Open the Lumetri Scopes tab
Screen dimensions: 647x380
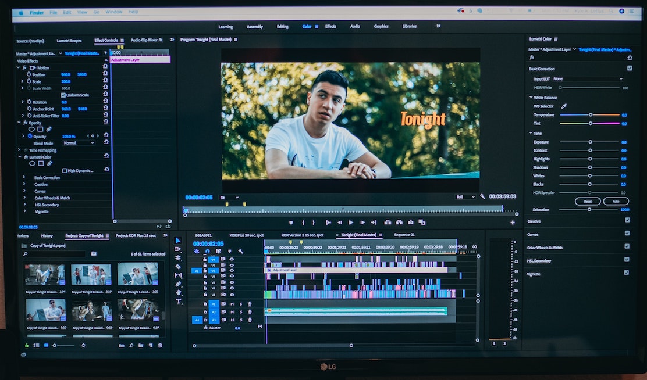[x=69, y=41]
